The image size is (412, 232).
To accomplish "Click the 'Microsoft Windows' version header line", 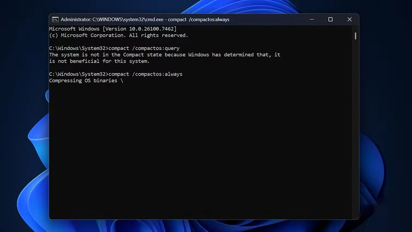I will pos(74,29).
